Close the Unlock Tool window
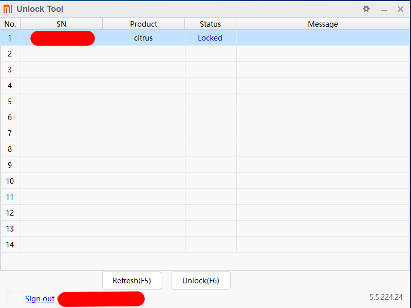 click(400, 9)
